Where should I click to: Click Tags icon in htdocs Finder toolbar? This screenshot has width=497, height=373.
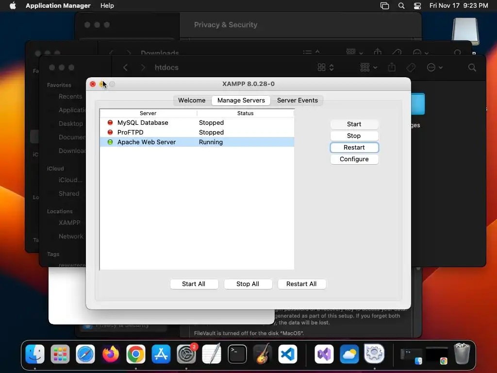click(x=411, y=68)
